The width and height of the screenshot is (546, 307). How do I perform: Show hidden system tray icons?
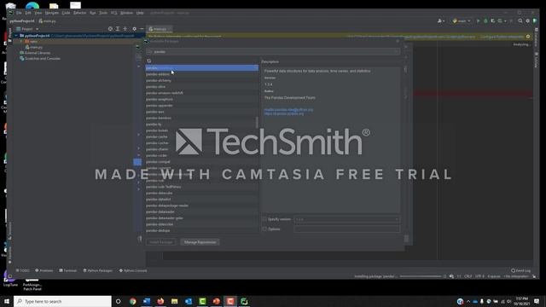tap(468, 301)
